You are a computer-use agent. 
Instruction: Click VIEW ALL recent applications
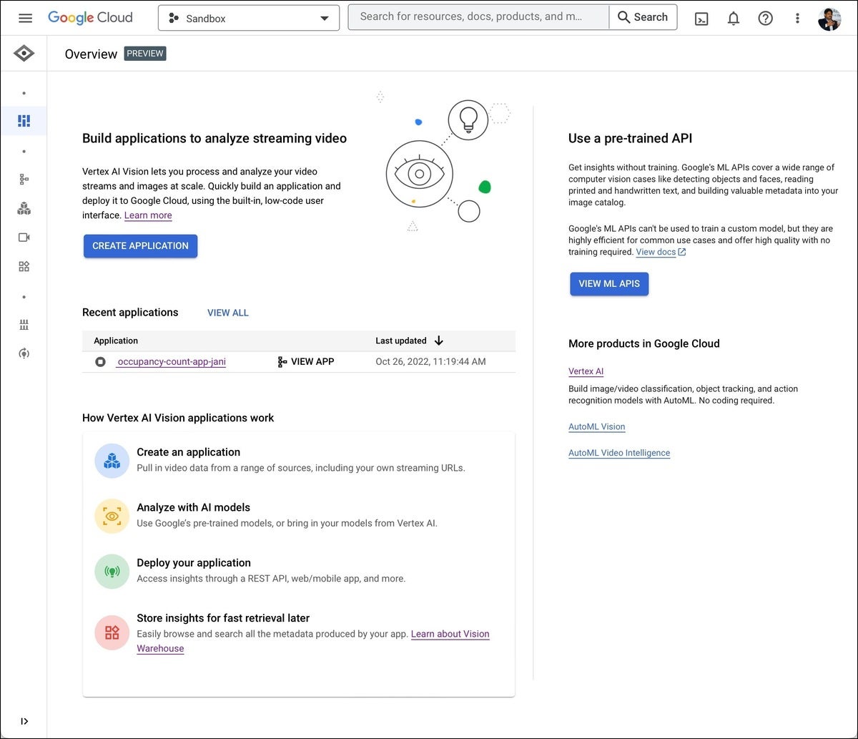228,313
